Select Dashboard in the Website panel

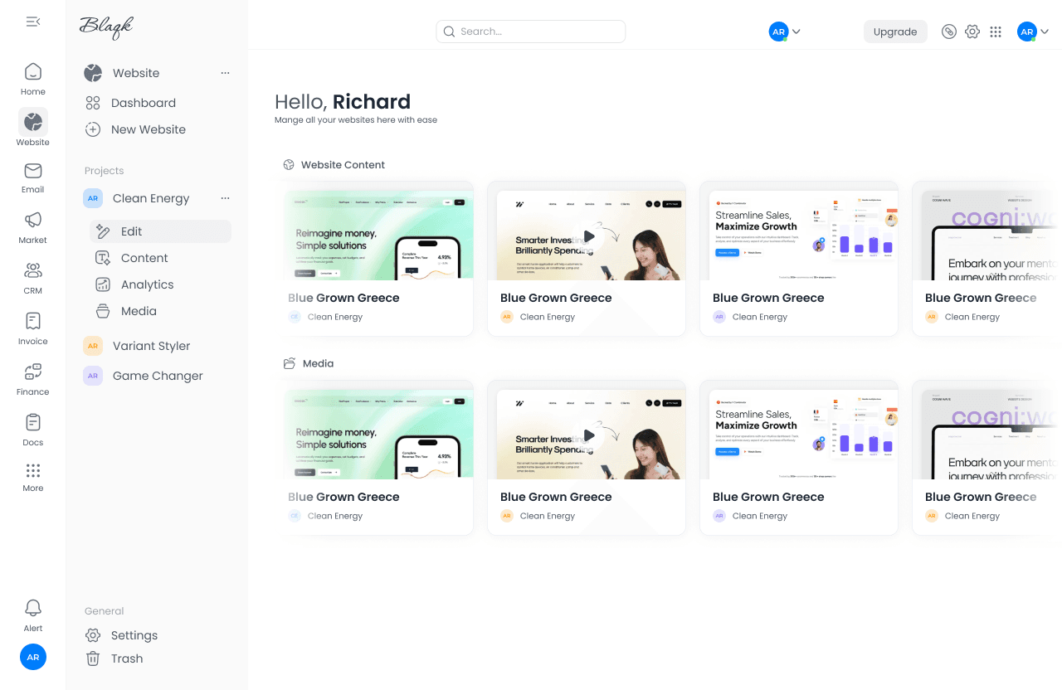(x=143, y=103)
